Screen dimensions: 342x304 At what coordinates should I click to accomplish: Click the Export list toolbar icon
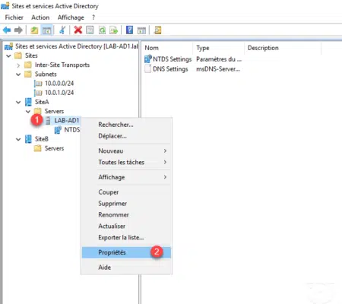(x=113, y=30)
